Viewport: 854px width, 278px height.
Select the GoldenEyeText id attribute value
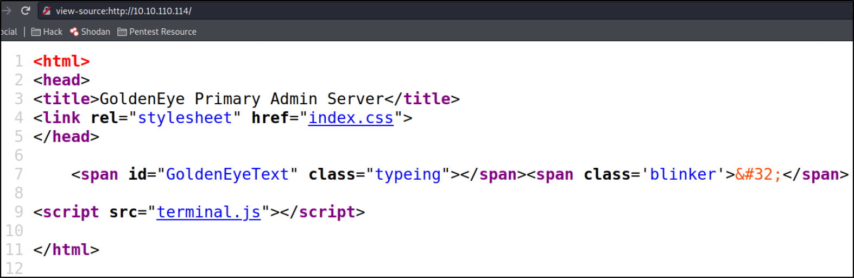227,174
